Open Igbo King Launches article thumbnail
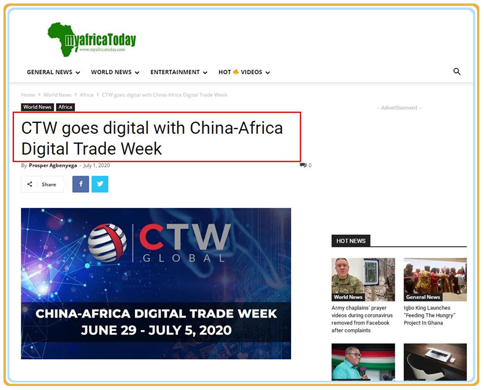 (435, 279)
